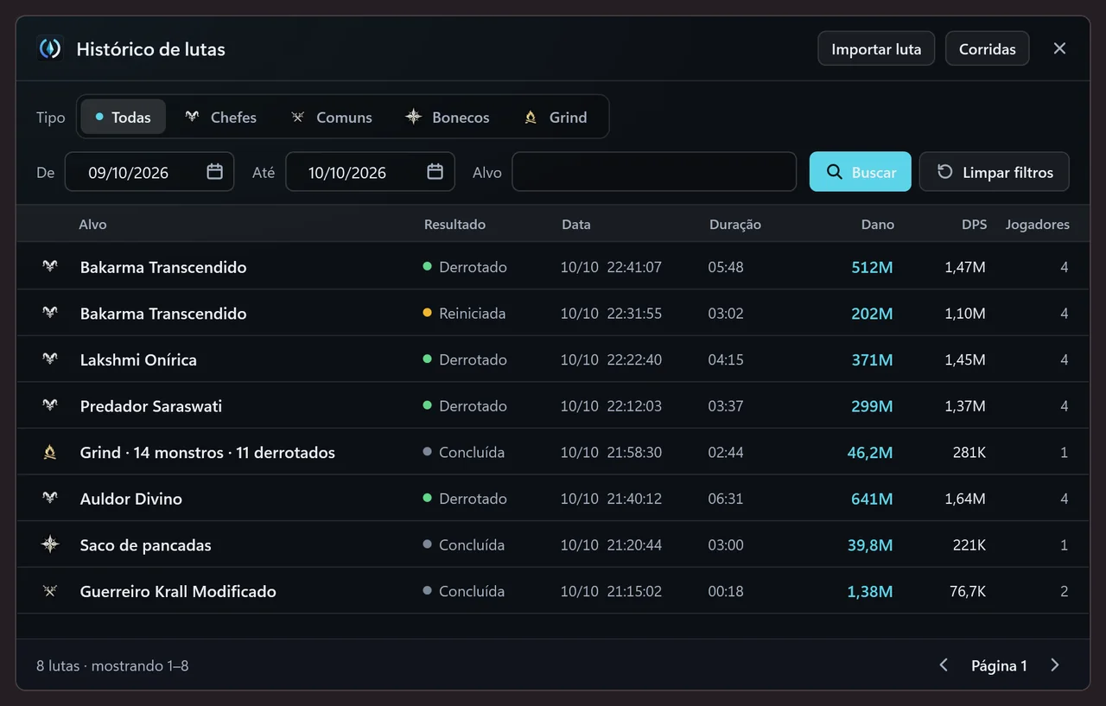This screenshot has height=706, width=1106.
Task: Click the Dano column header
Action: (x=878, y=224)
